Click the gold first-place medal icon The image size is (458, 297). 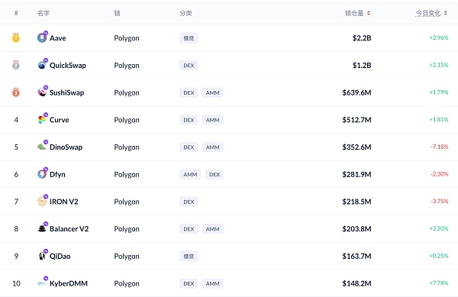tap(16, 37)
